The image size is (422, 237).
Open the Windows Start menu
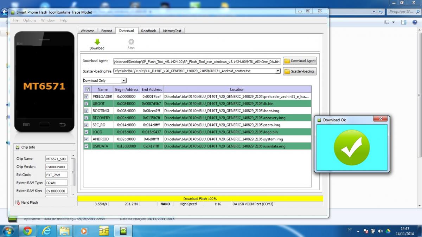pos(8,231)
